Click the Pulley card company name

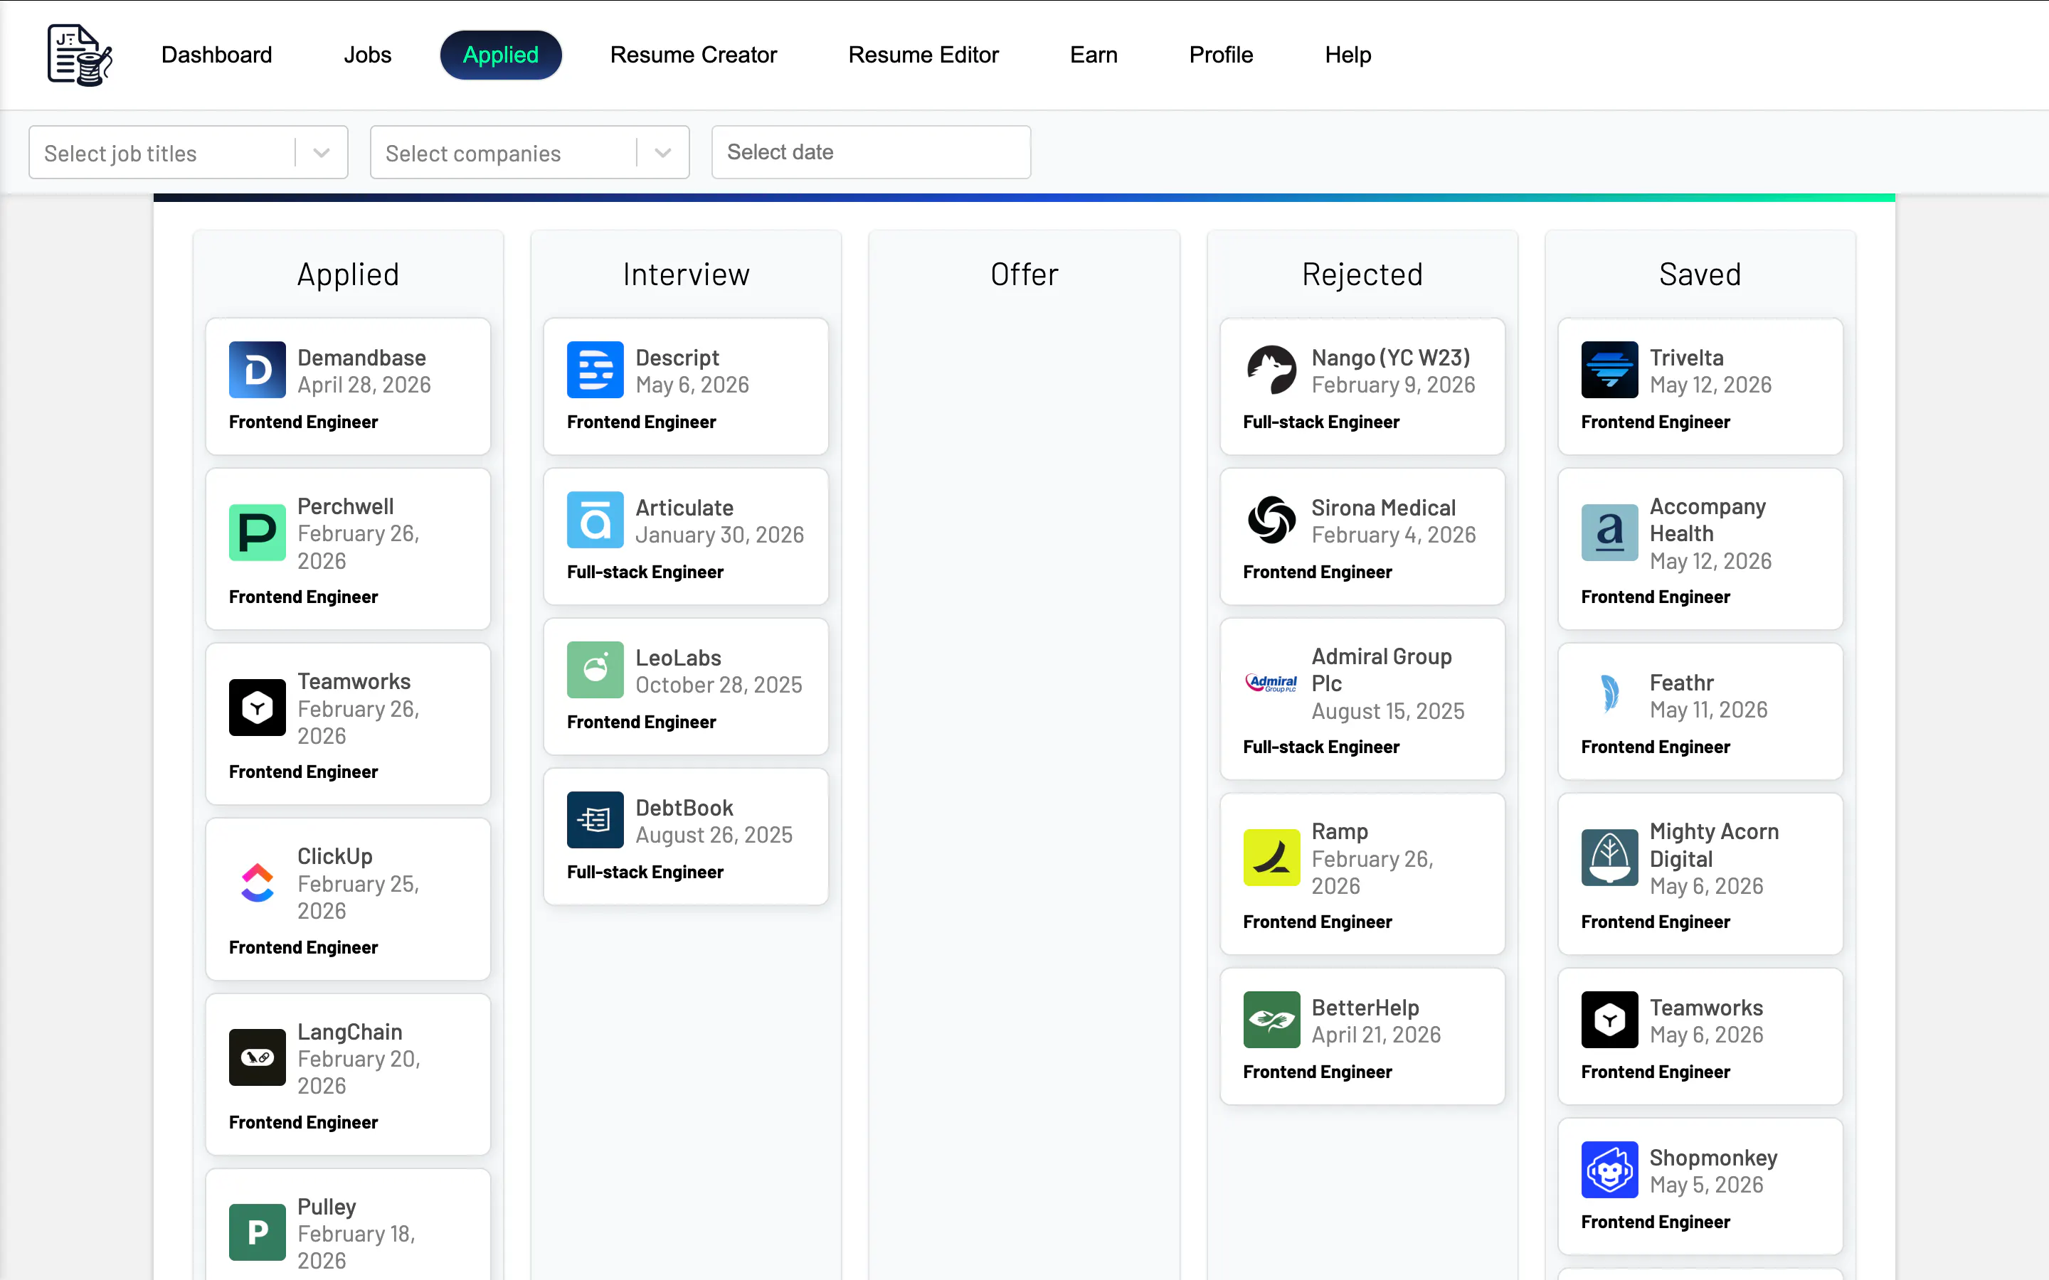click(x=327, y=1206)
